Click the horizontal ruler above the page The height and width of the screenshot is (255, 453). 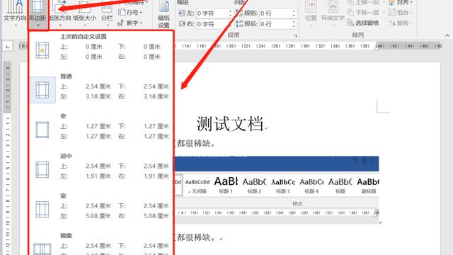click(306, 46)
